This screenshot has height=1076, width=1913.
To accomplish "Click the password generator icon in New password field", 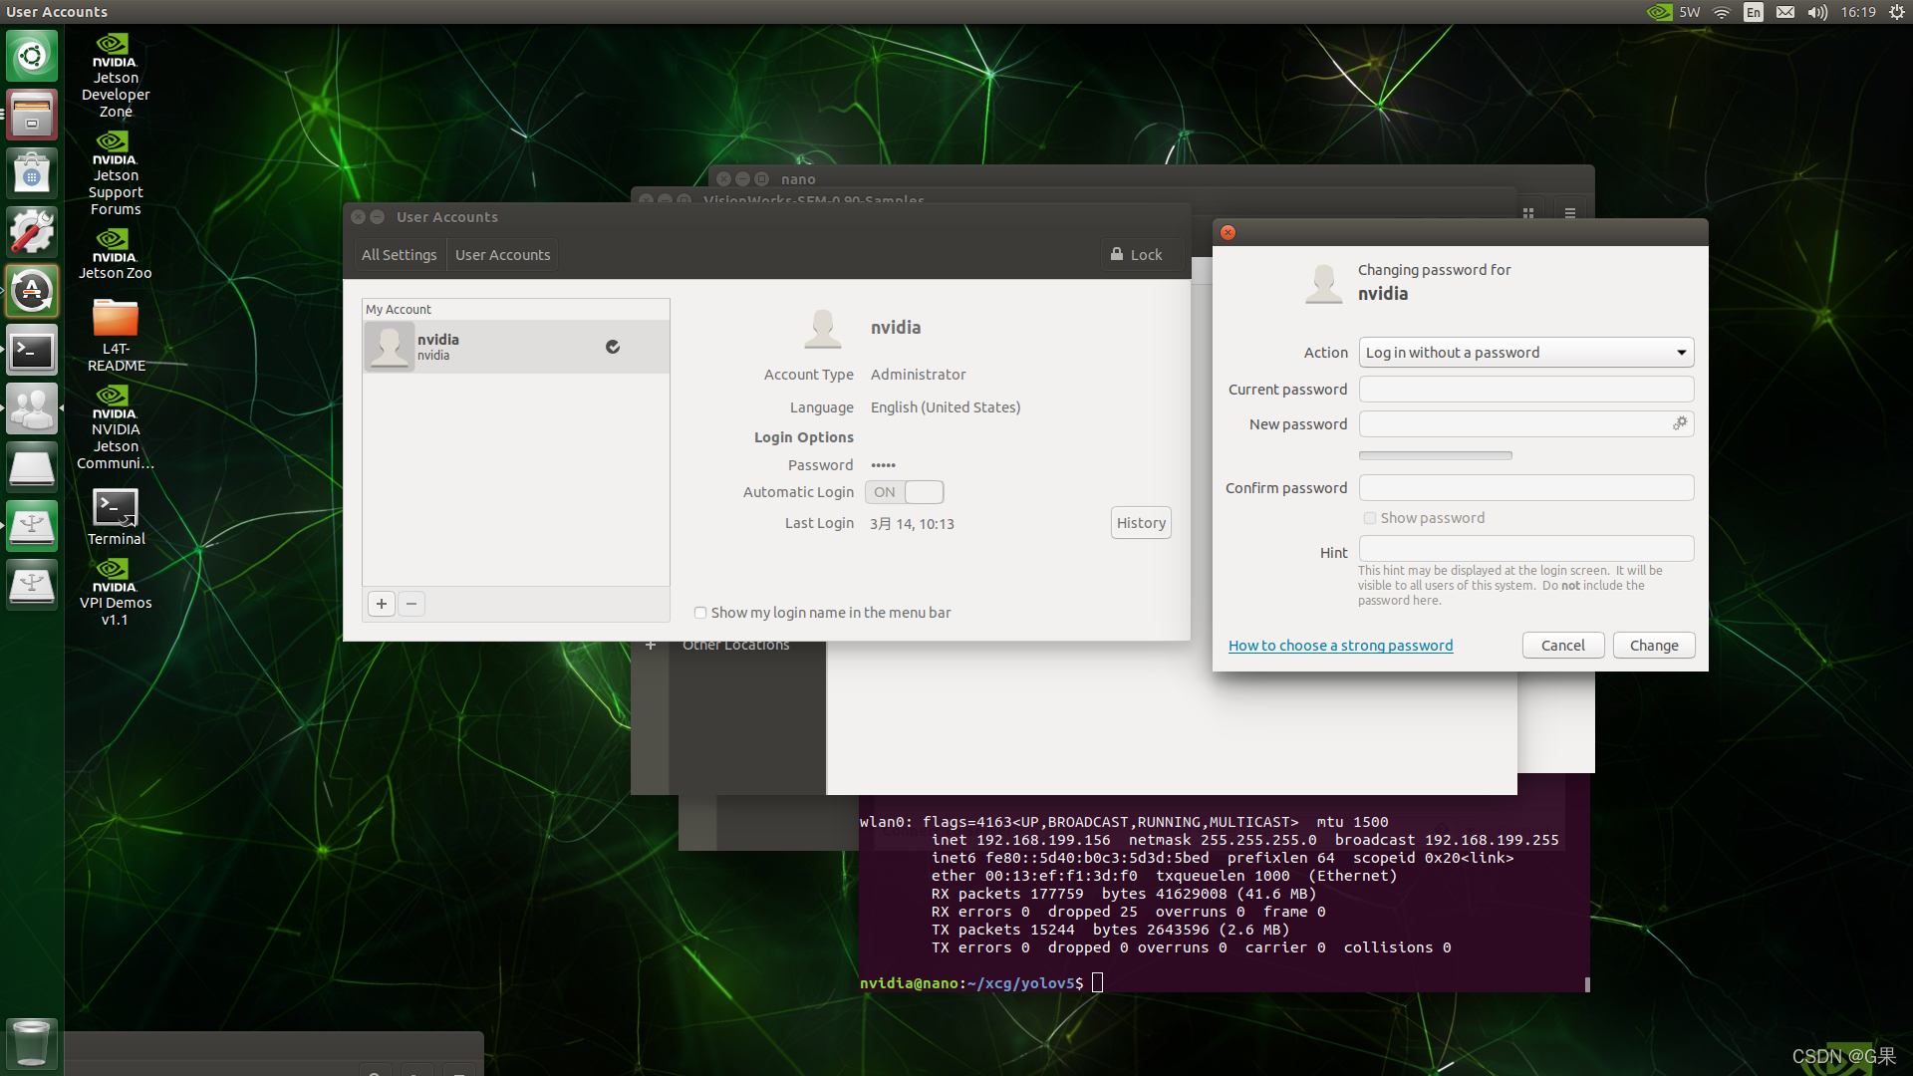I will [1680, 423].
